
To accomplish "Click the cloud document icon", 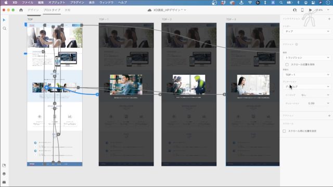I will click(x=149, y=10).
